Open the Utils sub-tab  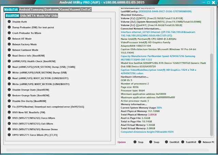point(23,16)
